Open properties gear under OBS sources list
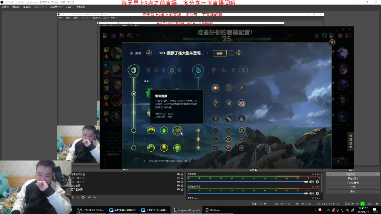Image resolution: width=381 pixels, height=214 pixels. coord(83,197)
